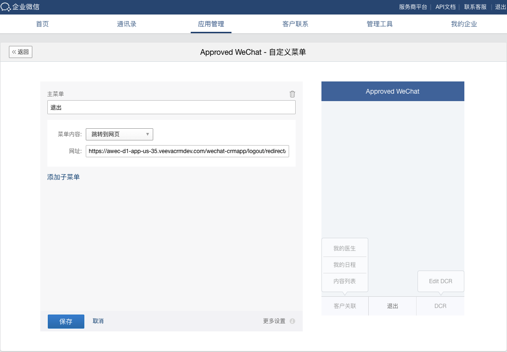
Task: Open the 首页 tab
Action: point(42,24)
